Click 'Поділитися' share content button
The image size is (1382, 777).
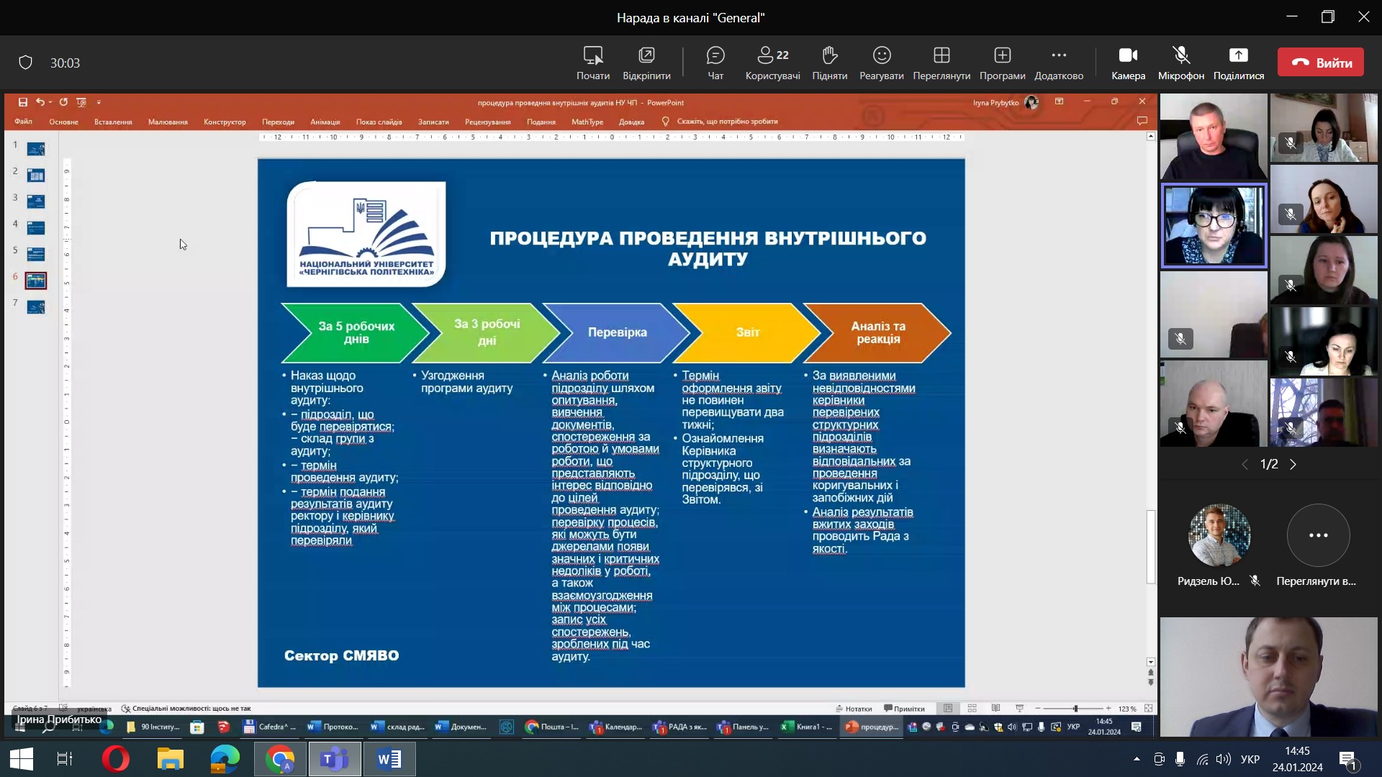pos(1239,63)
